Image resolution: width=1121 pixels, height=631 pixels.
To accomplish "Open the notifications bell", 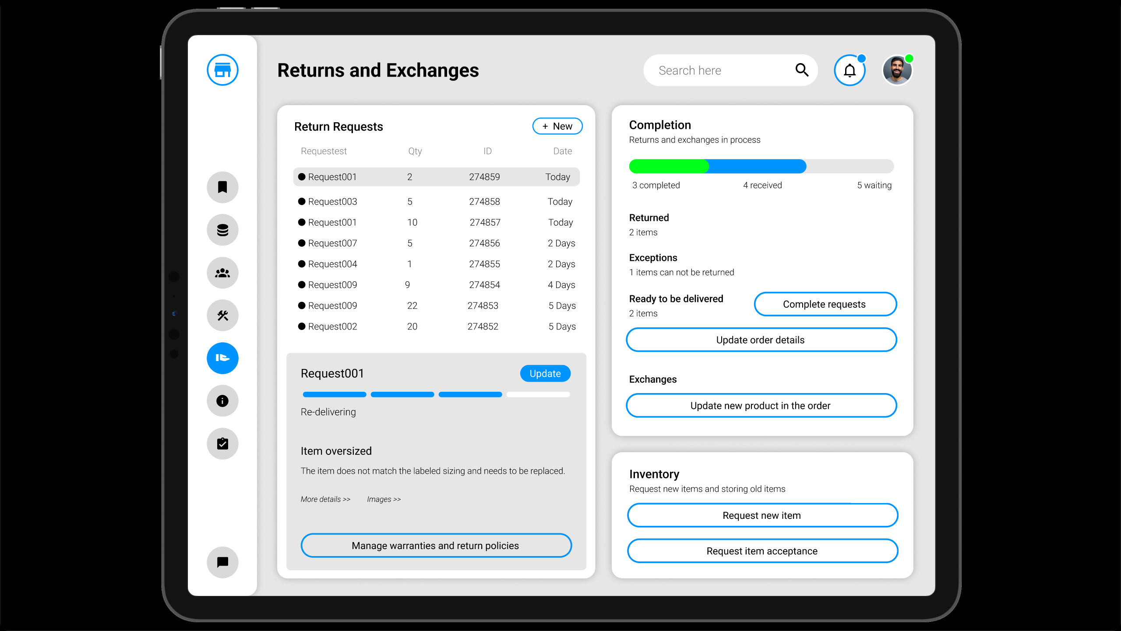I will (x=850, y=70).
